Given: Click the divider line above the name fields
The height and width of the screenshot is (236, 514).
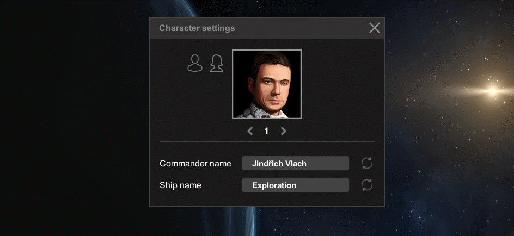Looking at the screenshot, I should (x=267, y=142).
